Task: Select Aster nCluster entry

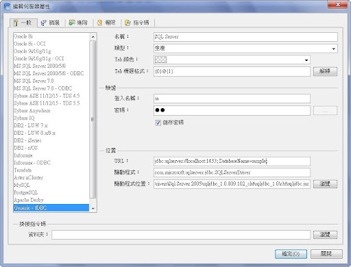Action: coord(51,177)
